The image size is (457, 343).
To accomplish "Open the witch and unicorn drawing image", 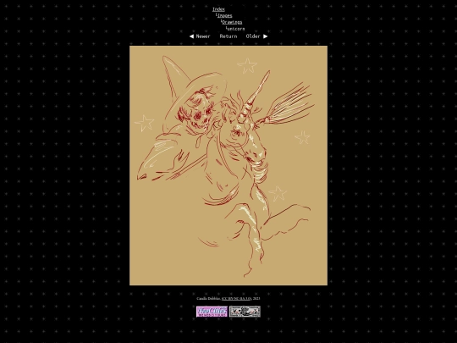I will [x=228, y=165].
